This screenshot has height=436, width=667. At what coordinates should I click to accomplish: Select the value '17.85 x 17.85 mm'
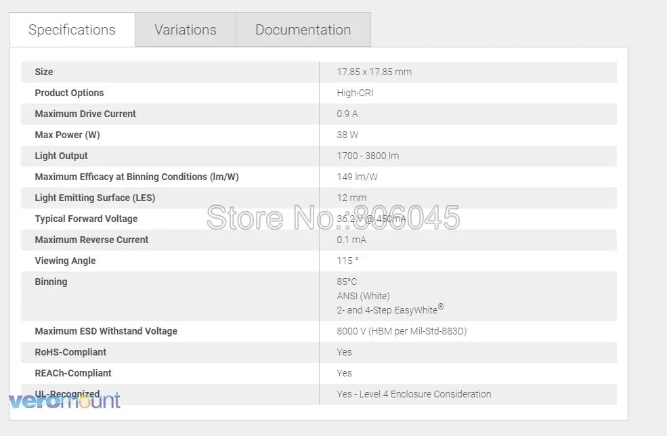[x=374, y=72]
